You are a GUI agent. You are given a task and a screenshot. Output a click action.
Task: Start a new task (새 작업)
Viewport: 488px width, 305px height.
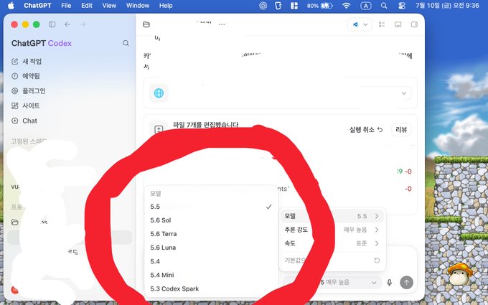click(27, 61)
